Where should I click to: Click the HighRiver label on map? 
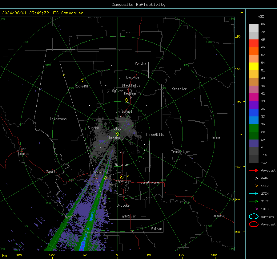tap(128, 216)
